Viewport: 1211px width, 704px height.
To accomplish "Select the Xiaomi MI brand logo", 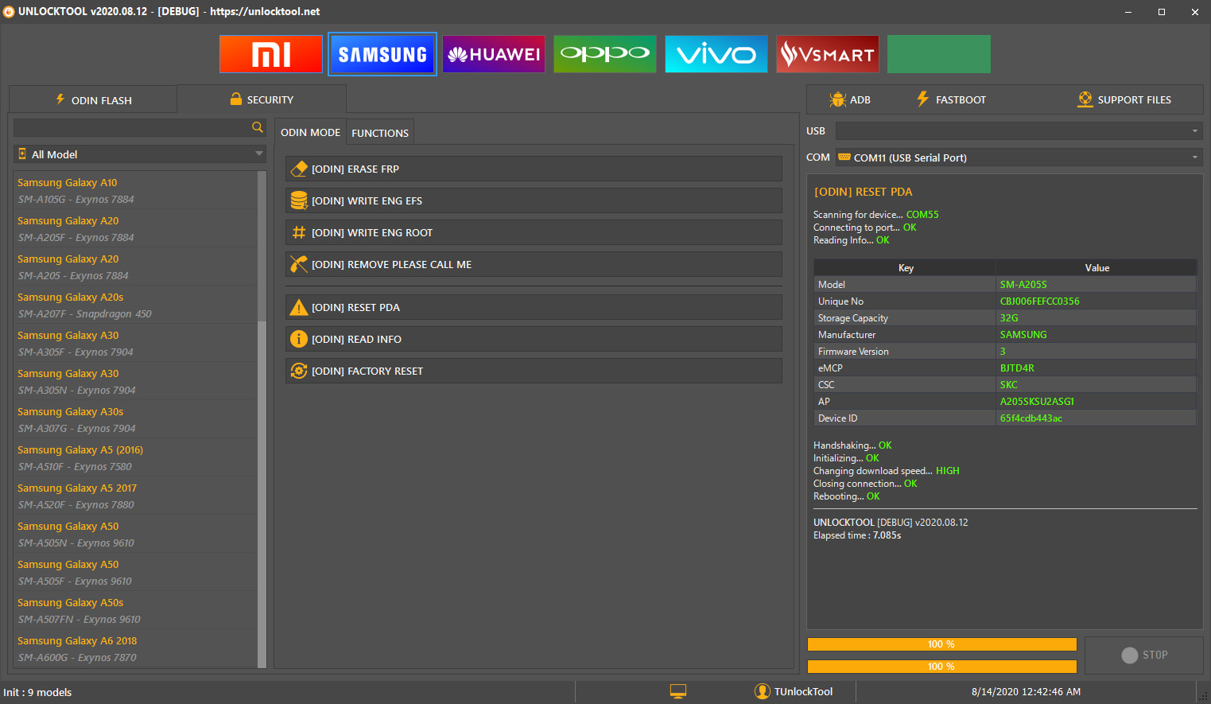I will [x=271, y=54].
